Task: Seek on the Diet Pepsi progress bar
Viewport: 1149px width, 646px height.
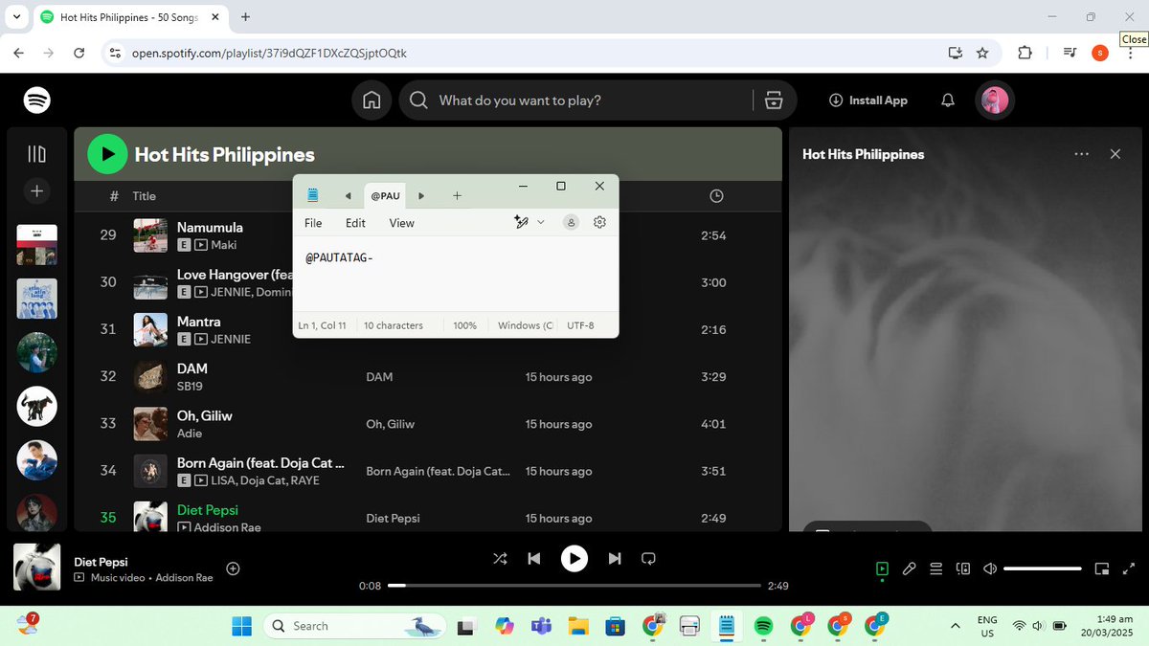Action: [574, 585]
